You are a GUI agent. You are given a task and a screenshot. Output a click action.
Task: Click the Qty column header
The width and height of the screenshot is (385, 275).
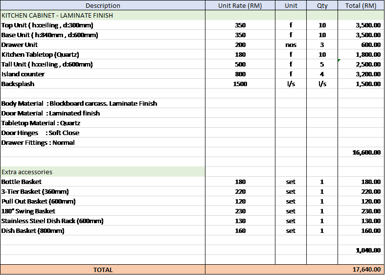322,6
